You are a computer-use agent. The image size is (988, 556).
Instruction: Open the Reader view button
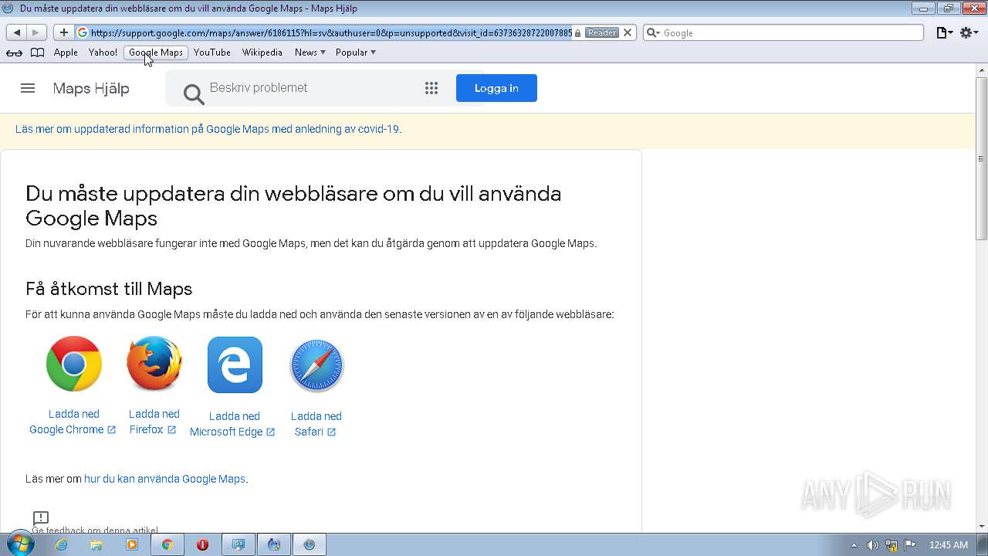point(601,32)
